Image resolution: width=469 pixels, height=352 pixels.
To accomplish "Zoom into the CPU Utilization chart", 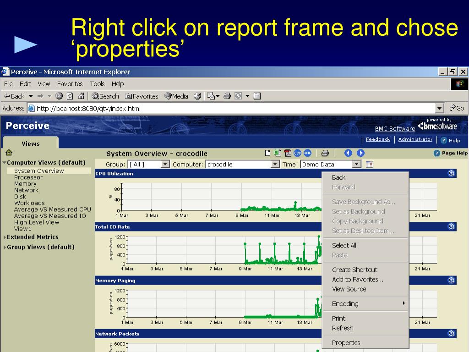I will coord(451,173).
